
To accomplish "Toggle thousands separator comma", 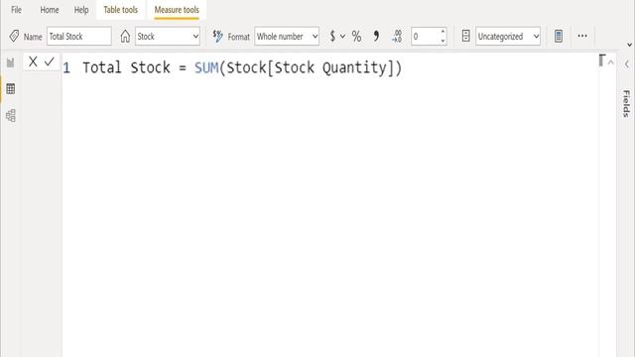I will (376, 36).
